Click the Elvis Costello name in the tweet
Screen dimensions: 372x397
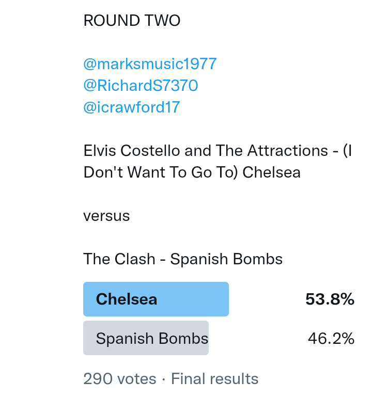(131, 151)
